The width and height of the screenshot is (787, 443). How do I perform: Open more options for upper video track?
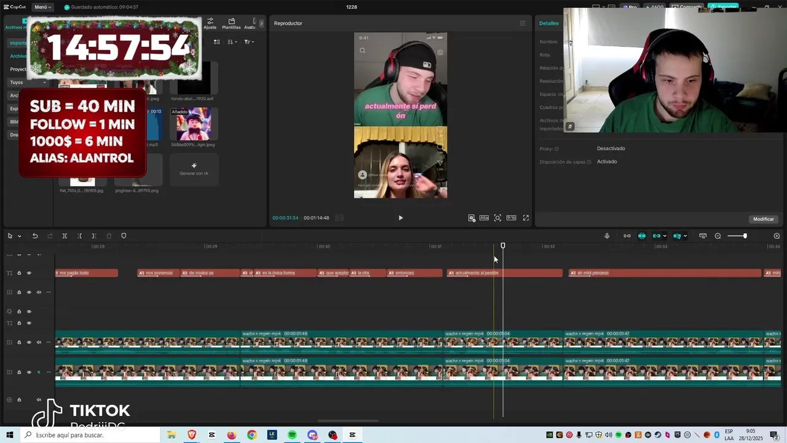click(x=49, y=343)
